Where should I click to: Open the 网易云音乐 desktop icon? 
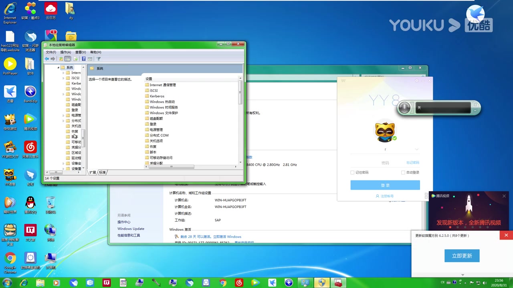30,150
